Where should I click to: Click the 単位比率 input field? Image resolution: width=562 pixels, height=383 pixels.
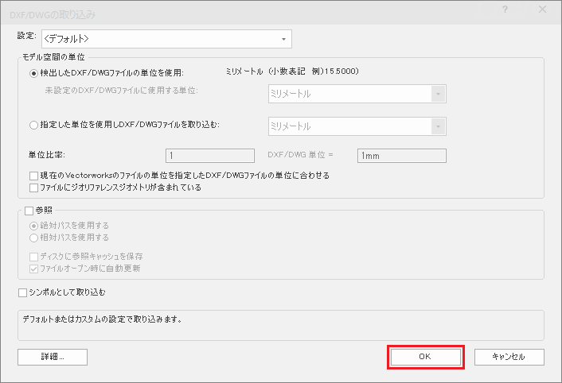[x=209, y=156]
